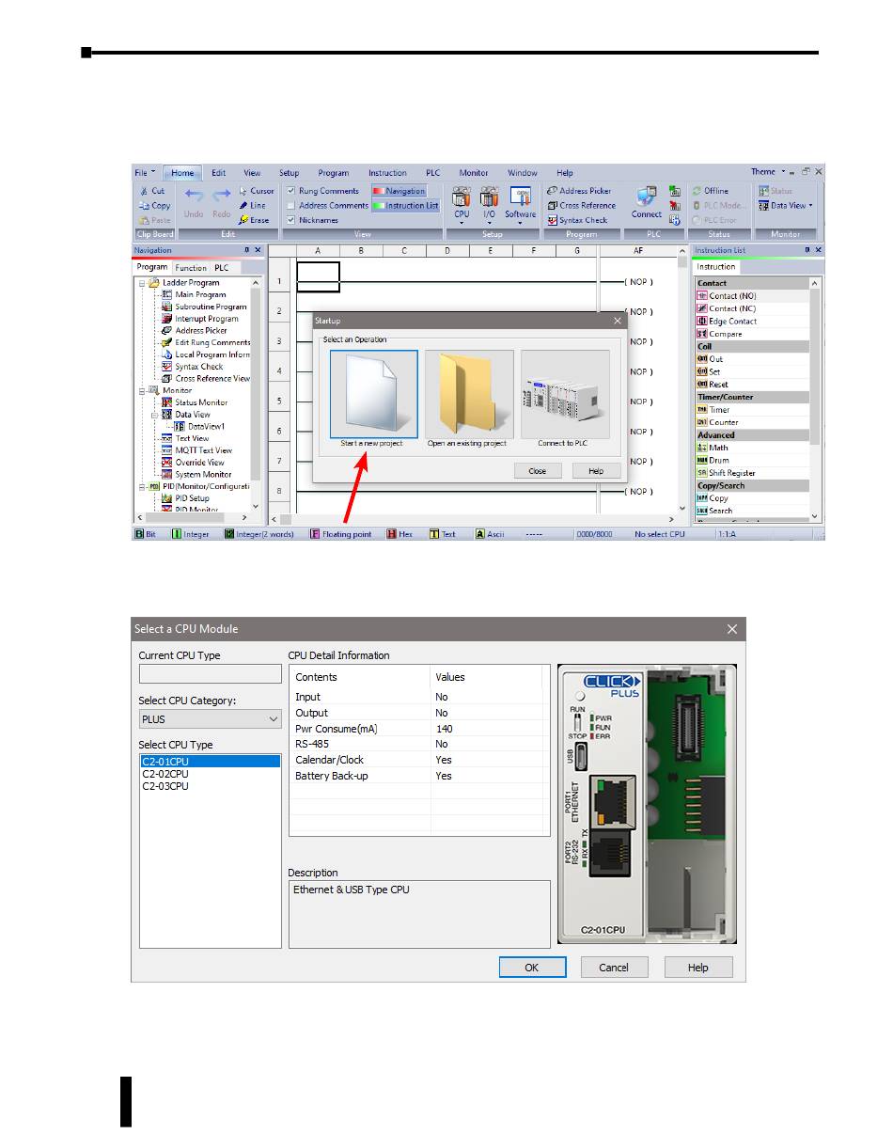
Task: Click the Current CPU Type field
Action: pyautogui.click(x=210, y=673)
